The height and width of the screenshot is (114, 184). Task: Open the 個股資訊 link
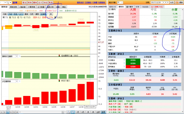[x=80, y=3]
